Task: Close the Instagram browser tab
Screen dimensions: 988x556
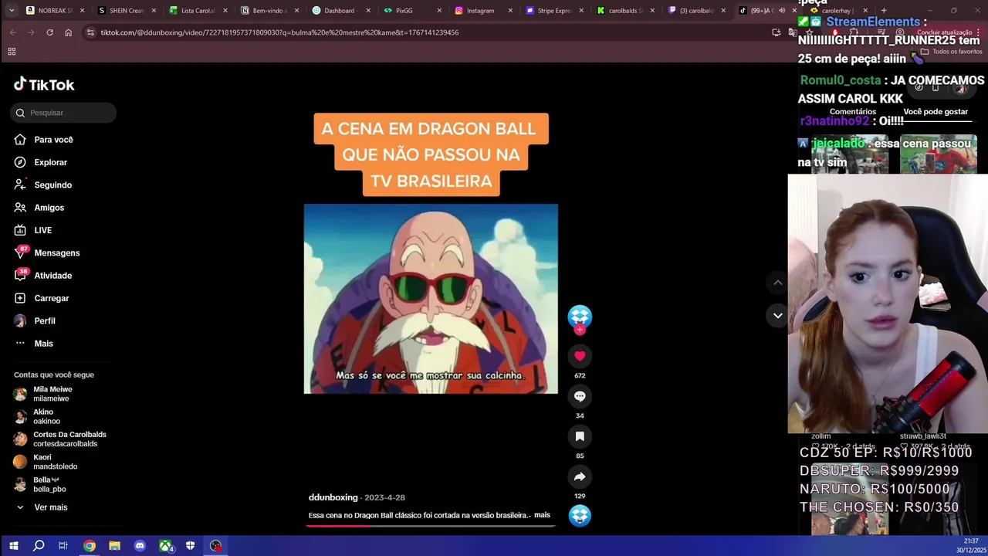Action: coord(509,11)
